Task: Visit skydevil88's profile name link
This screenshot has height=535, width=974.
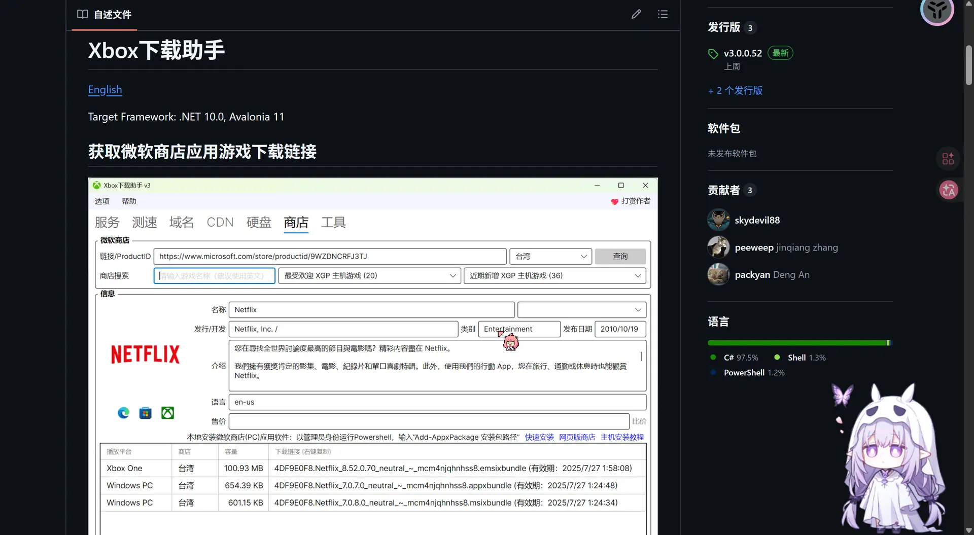Action: pos(757,220)
